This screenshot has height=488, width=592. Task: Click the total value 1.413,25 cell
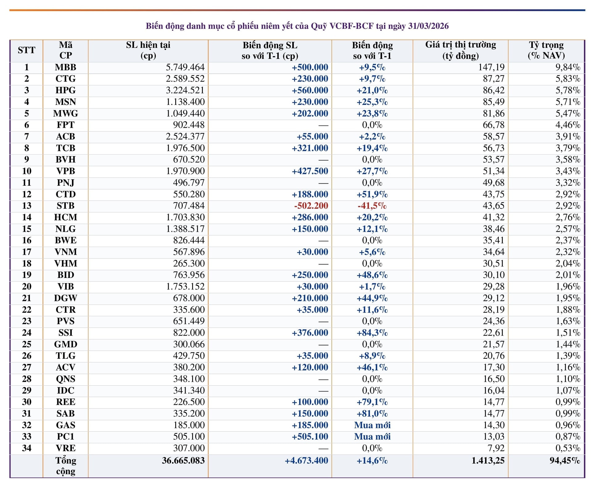(488, 461)
